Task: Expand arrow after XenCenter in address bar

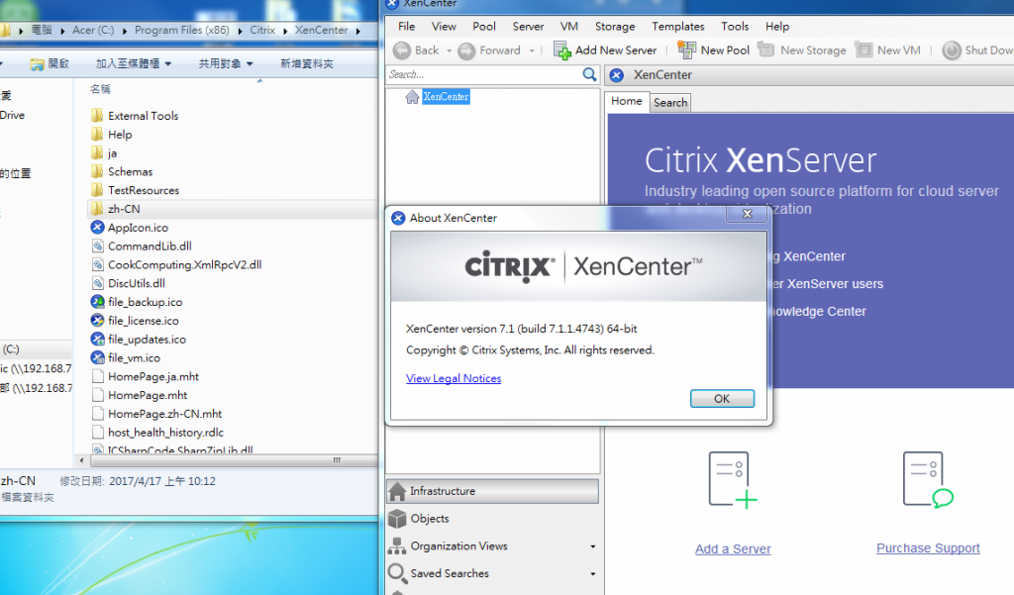Action: 357,31
